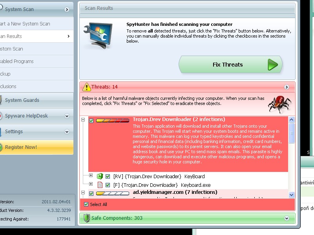The width and height of the screenshot is (314, 235).
Task: Click the green shield icon beside Safe Components
Action: 86,218
